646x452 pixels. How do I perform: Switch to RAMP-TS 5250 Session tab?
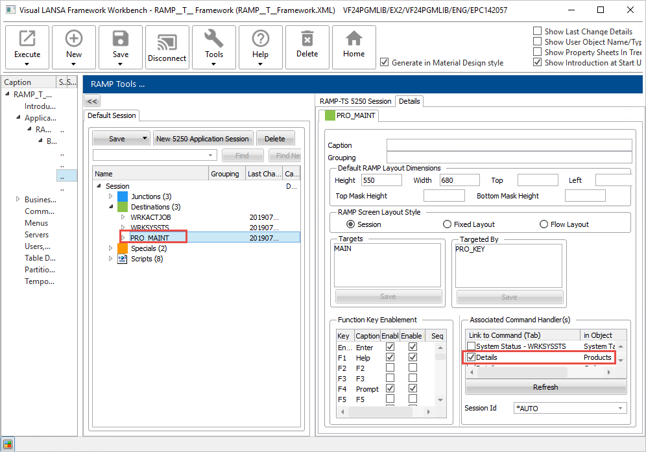tap(356, 101)
